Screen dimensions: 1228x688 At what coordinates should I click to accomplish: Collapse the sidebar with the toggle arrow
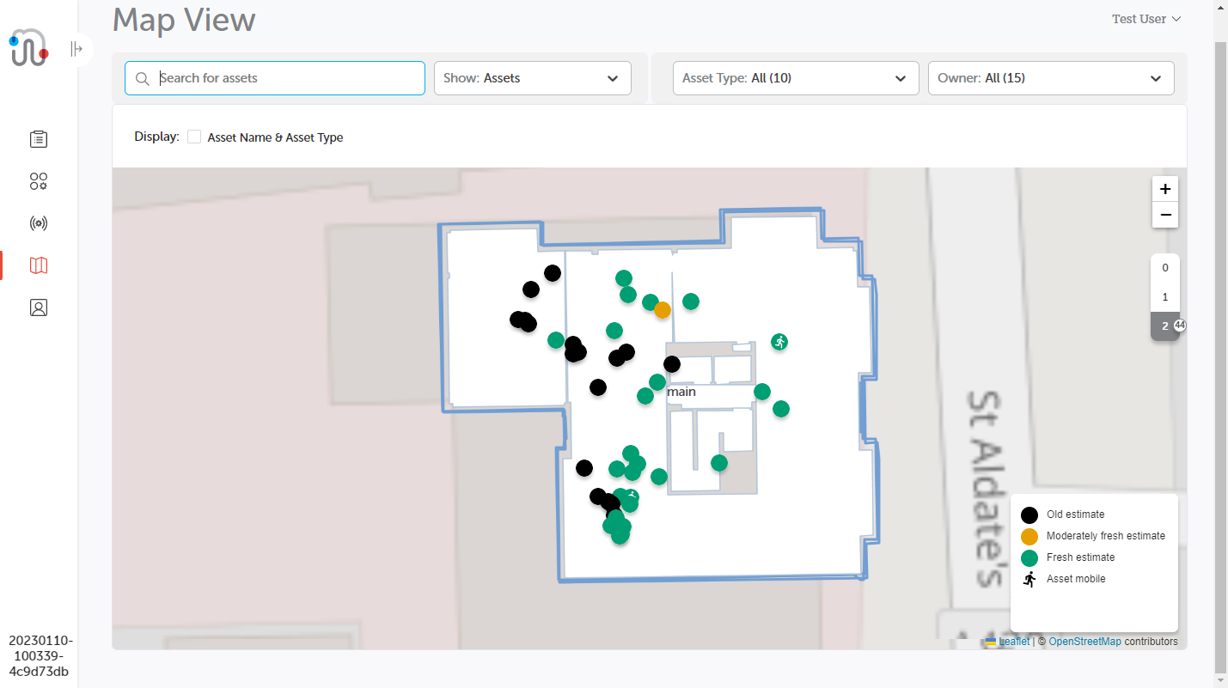pos(77,49)
